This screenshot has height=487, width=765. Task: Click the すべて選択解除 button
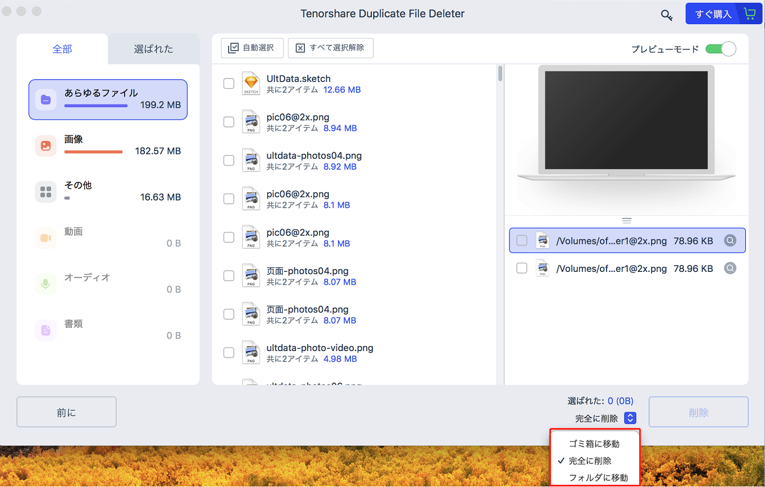(x=331, y=48)
